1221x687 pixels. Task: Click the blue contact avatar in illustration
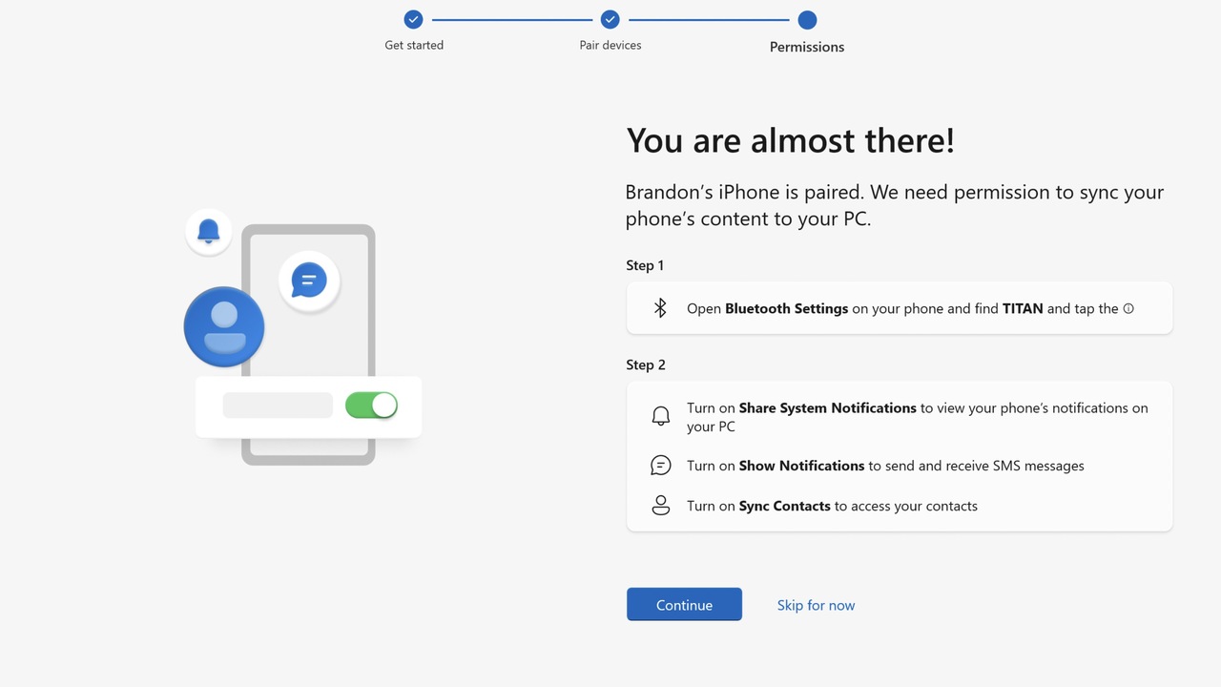coord(224,326)
